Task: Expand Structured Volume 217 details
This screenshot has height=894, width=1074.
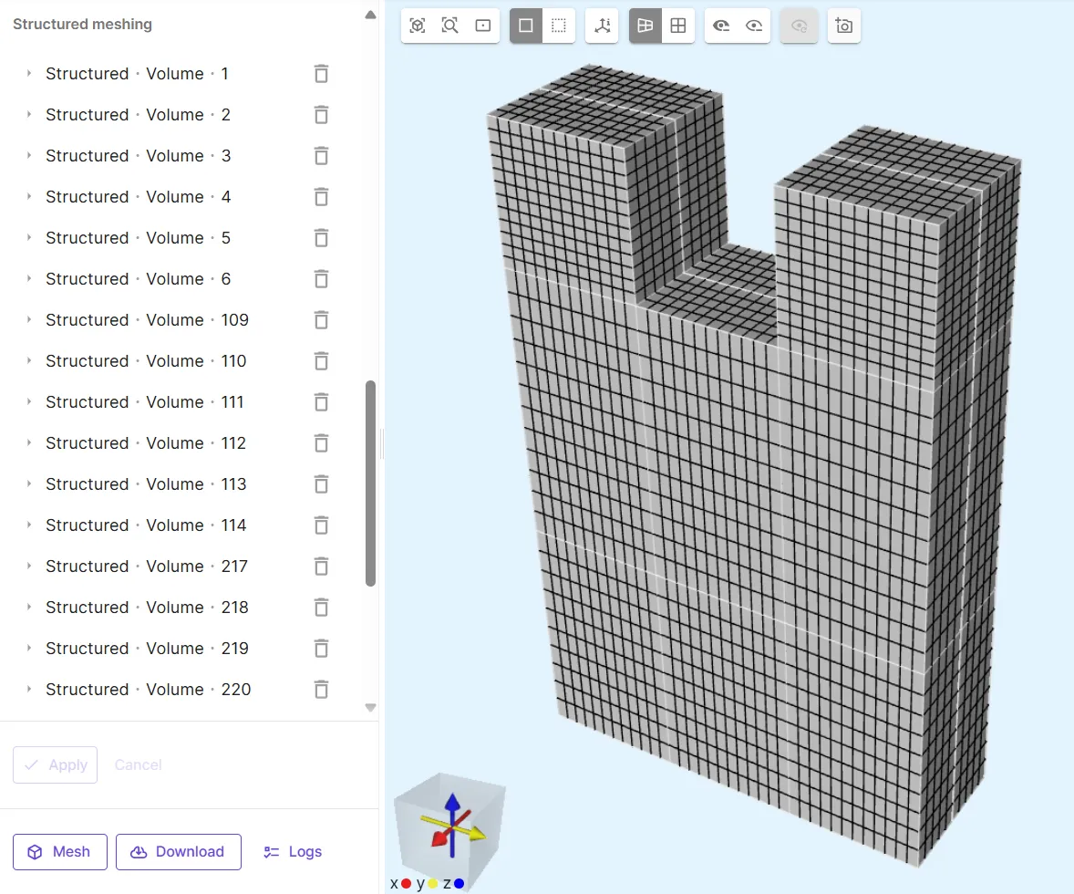Action: [x=29, y=567]
